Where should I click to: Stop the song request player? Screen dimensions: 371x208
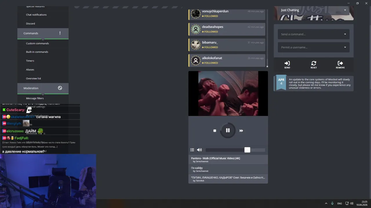[214, 131]
